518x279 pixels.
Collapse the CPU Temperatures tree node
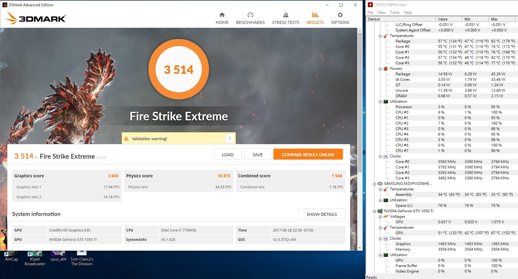(380, 36)
